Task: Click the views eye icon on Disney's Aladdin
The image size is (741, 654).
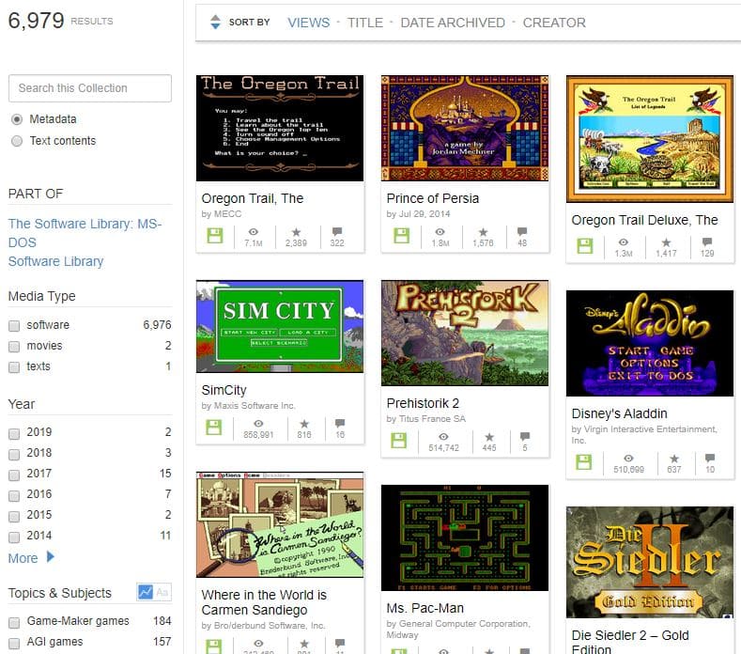Action: [x=628, y=459]
